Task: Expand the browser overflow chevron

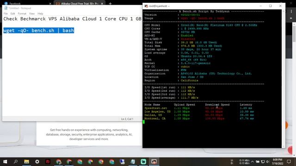Action: click(x=291, y=18)
